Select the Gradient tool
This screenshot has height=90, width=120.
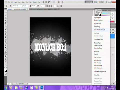5,42
